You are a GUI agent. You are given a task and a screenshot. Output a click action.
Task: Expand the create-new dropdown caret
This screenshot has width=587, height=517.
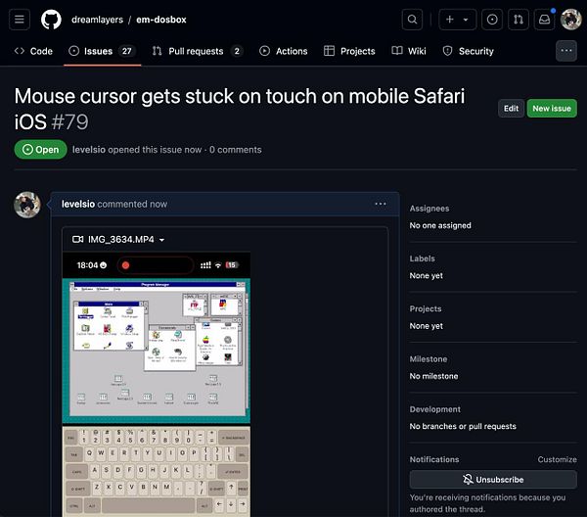point(466,20)
